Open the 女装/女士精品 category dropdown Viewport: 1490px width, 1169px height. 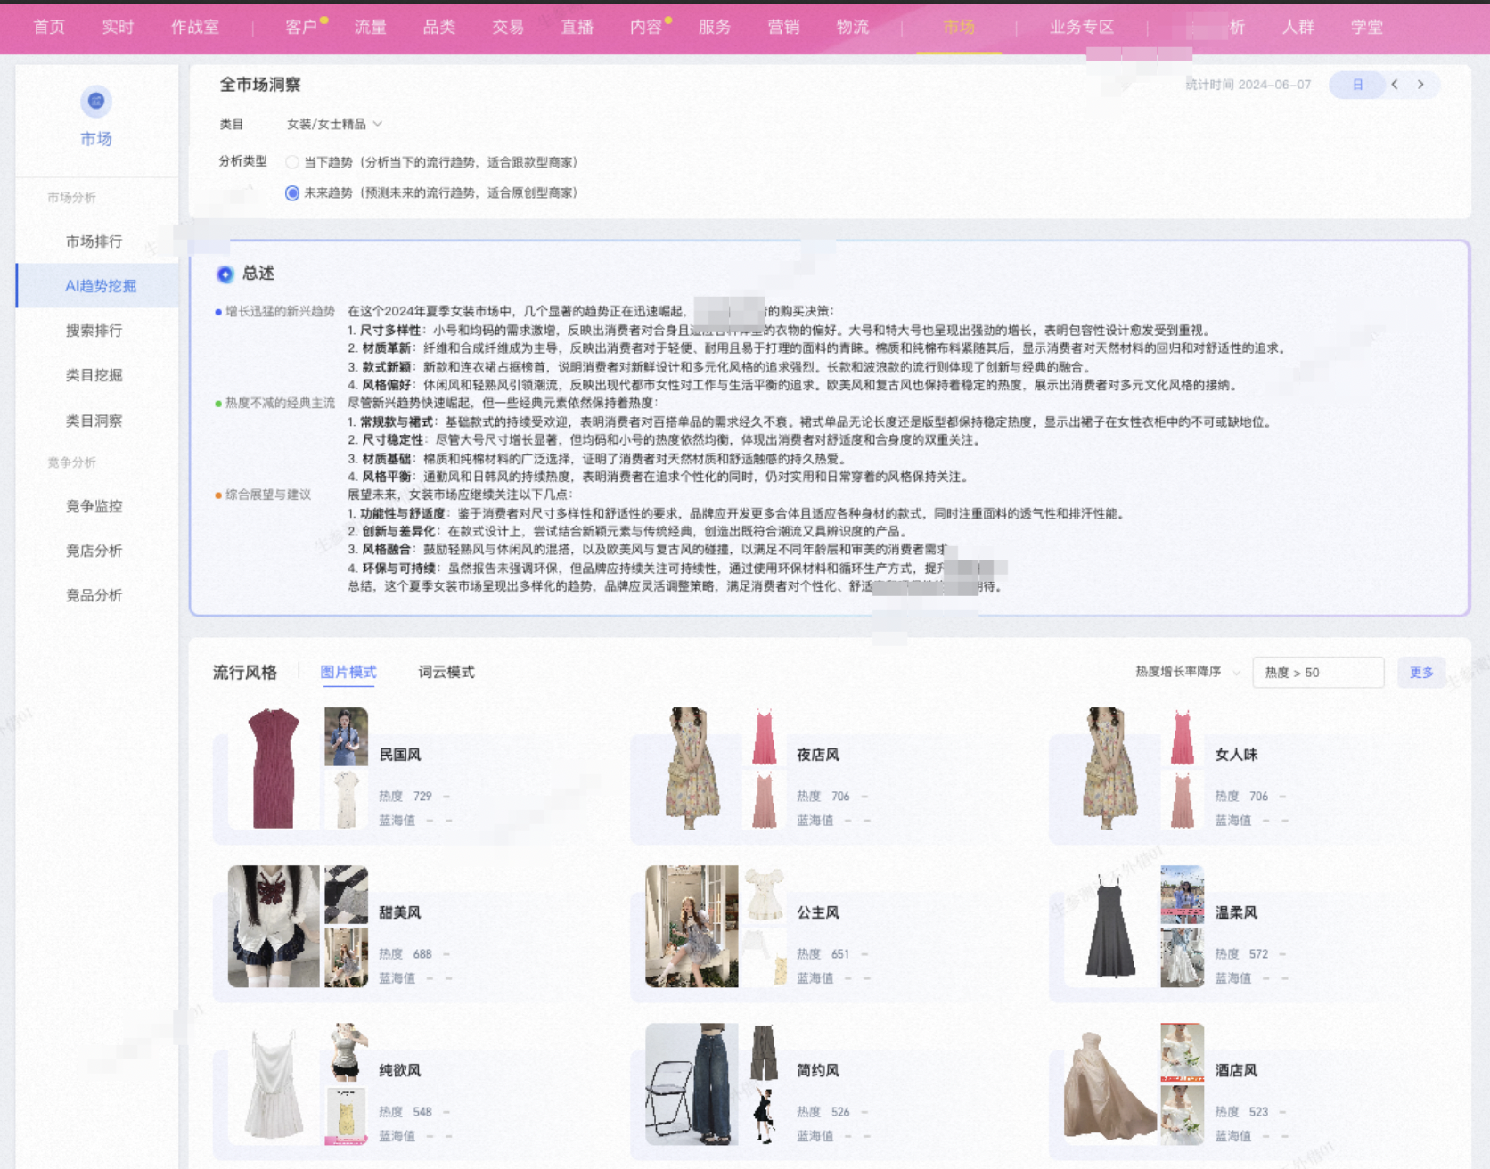pyautogui.click(x=334, y=124)
